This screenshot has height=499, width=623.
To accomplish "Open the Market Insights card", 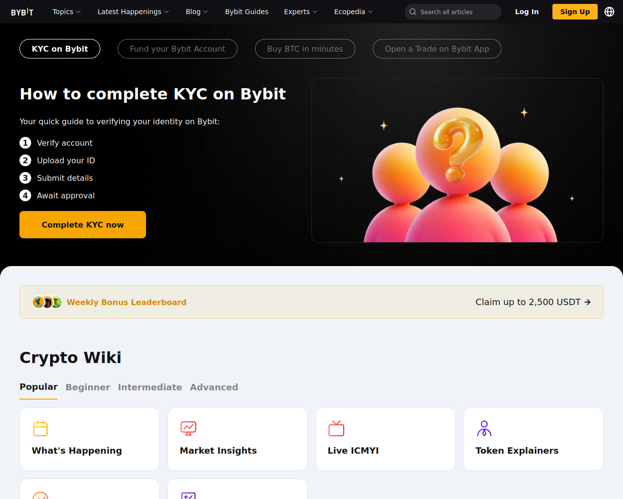I will tap(238, 439).
